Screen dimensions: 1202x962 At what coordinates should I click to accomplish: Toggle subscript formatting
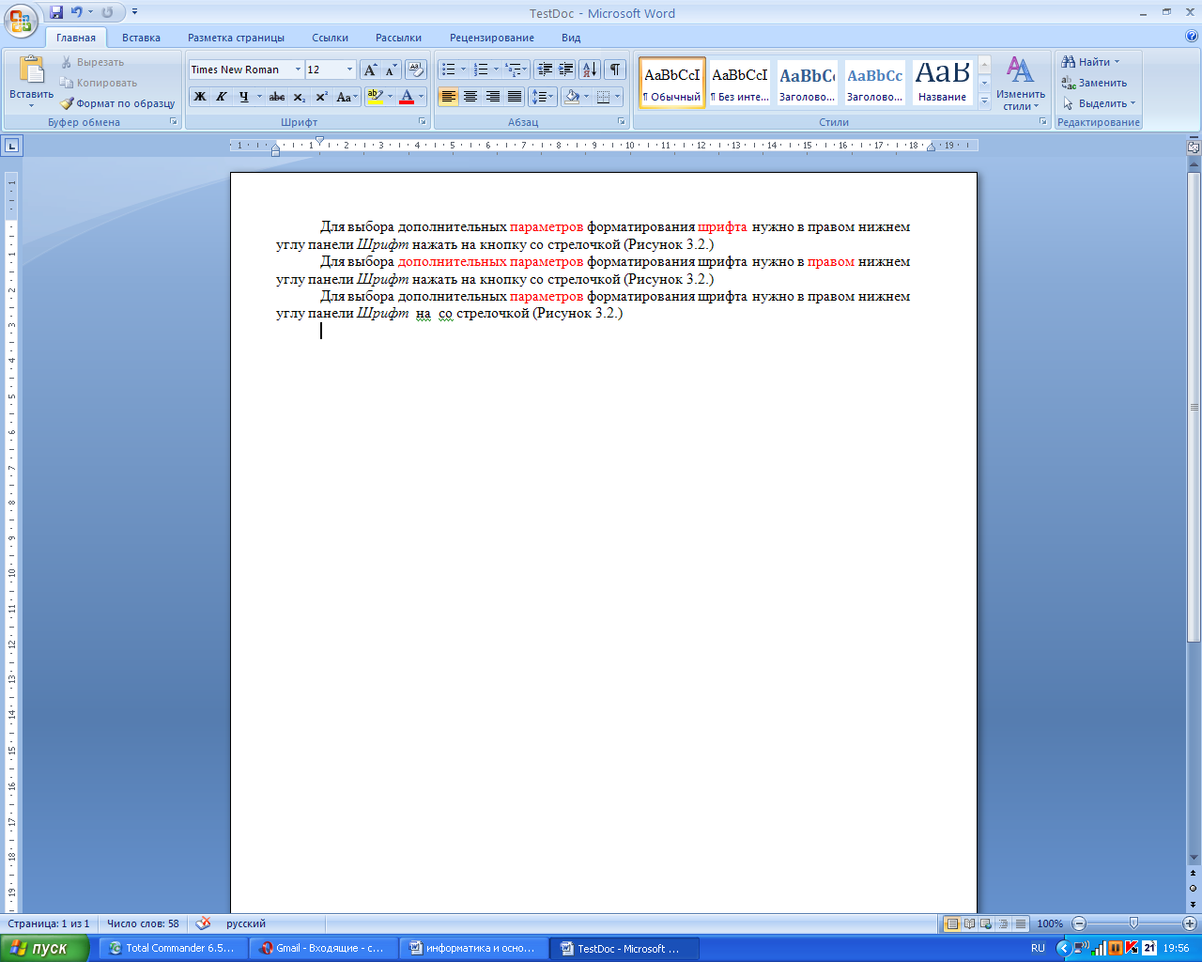[x=299, y=96]
